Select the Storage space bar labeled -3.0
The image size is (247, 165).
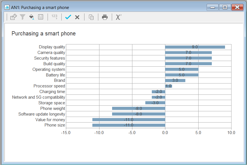(x=155, y=103)
